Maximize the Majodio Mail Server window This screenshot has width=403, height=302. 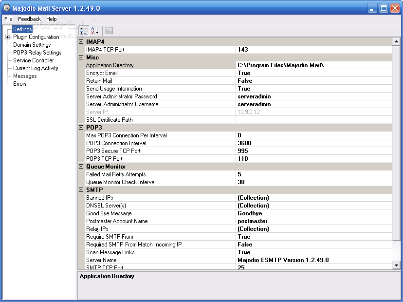[384, 8]
